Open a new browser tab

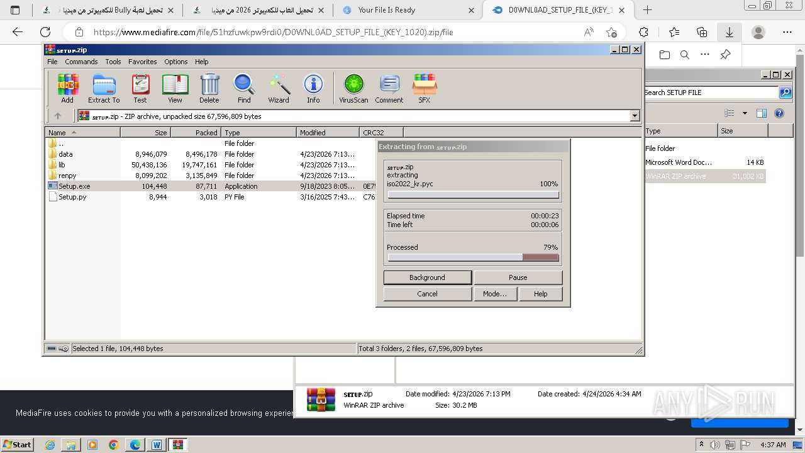pos(647,10)
